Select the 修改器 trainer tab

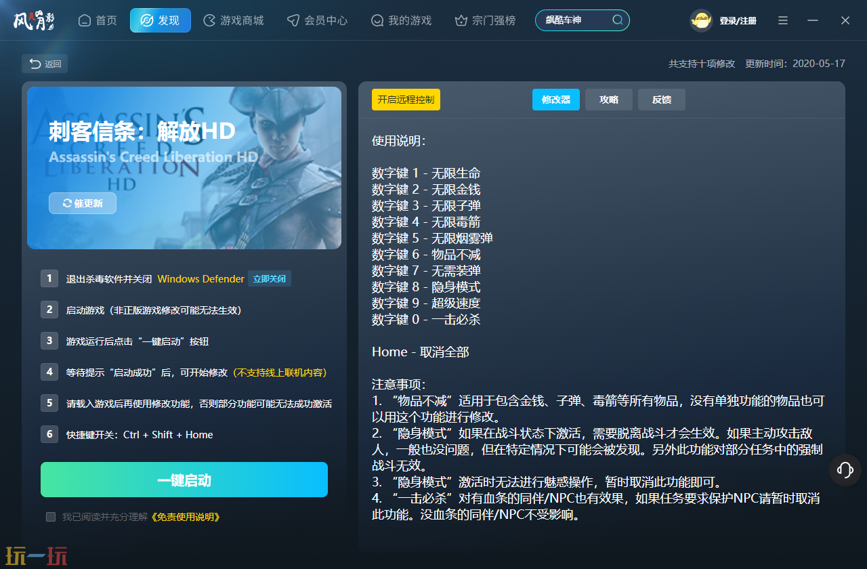[x=556, y=100]
